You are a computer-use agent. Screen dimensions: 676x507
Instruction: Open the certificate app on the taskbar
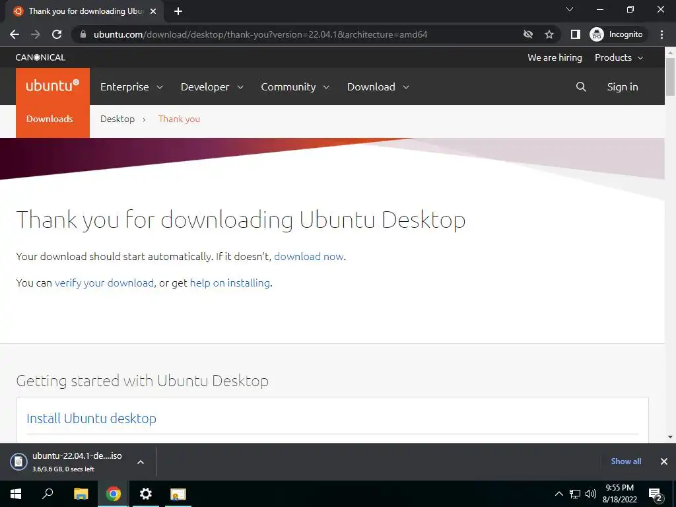click(178, 494)
